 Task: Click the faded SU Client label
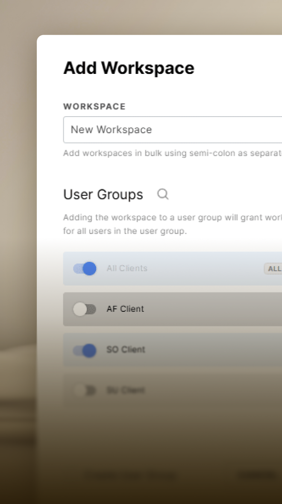[x=126, y=390]
